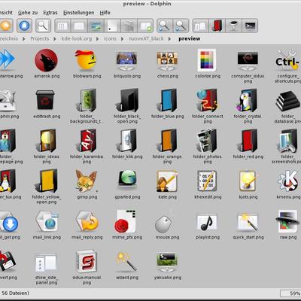Click the "56 Dateien)" status bar text

[x=15, y=293]
